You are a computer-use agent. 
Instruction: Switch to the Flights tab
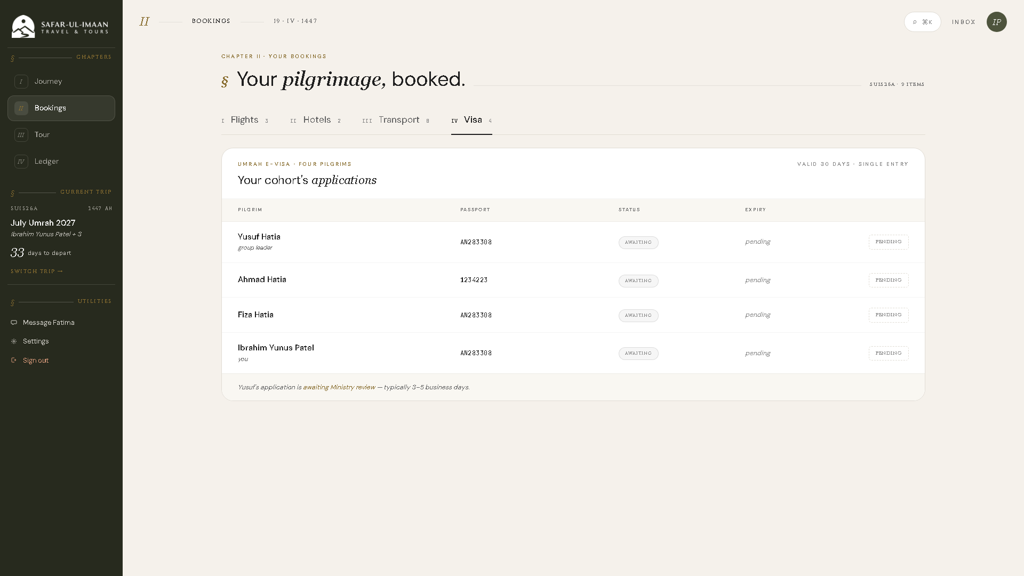(x=245, y=120)
